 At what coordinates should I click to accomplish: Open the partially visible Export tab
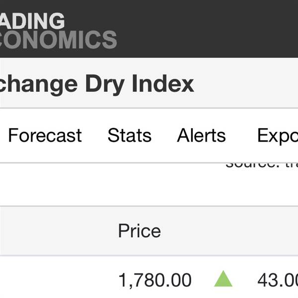(278, 136)
